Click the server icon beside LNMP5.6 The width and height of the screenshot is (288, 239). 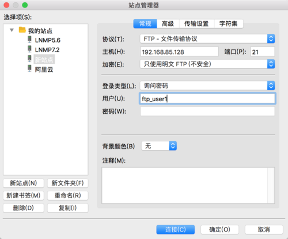click(29, 39)
